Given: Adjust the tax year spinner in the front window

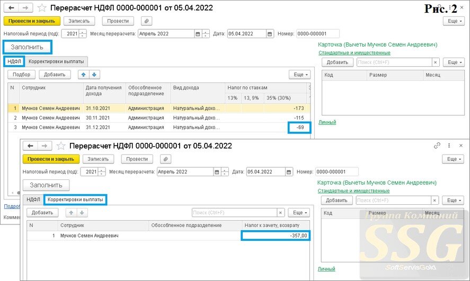Looking at the screenshot, I should [102, 172].
